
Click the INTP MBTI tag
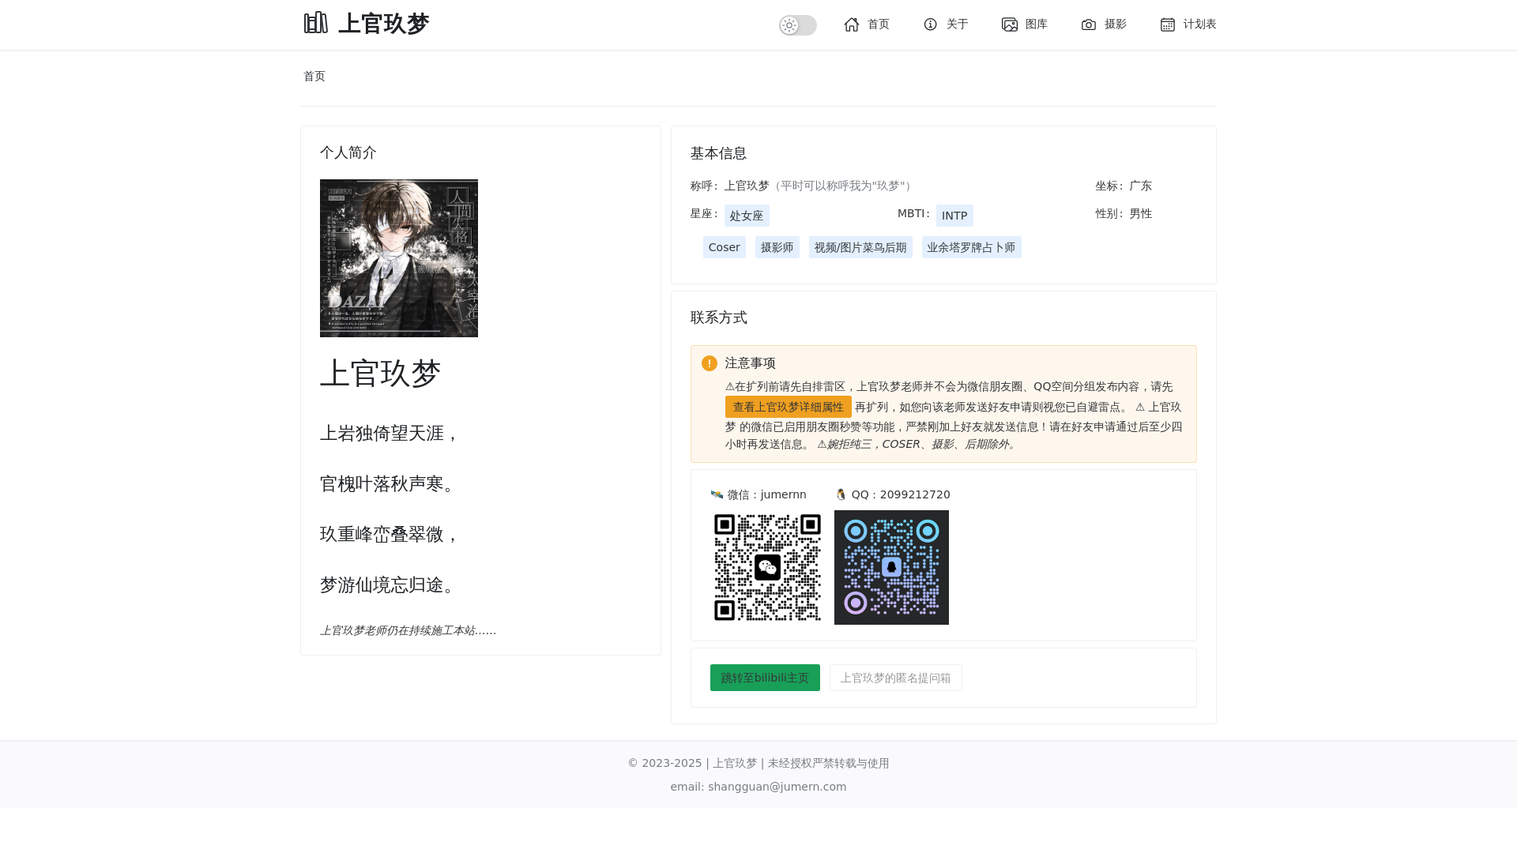point(954,216)
